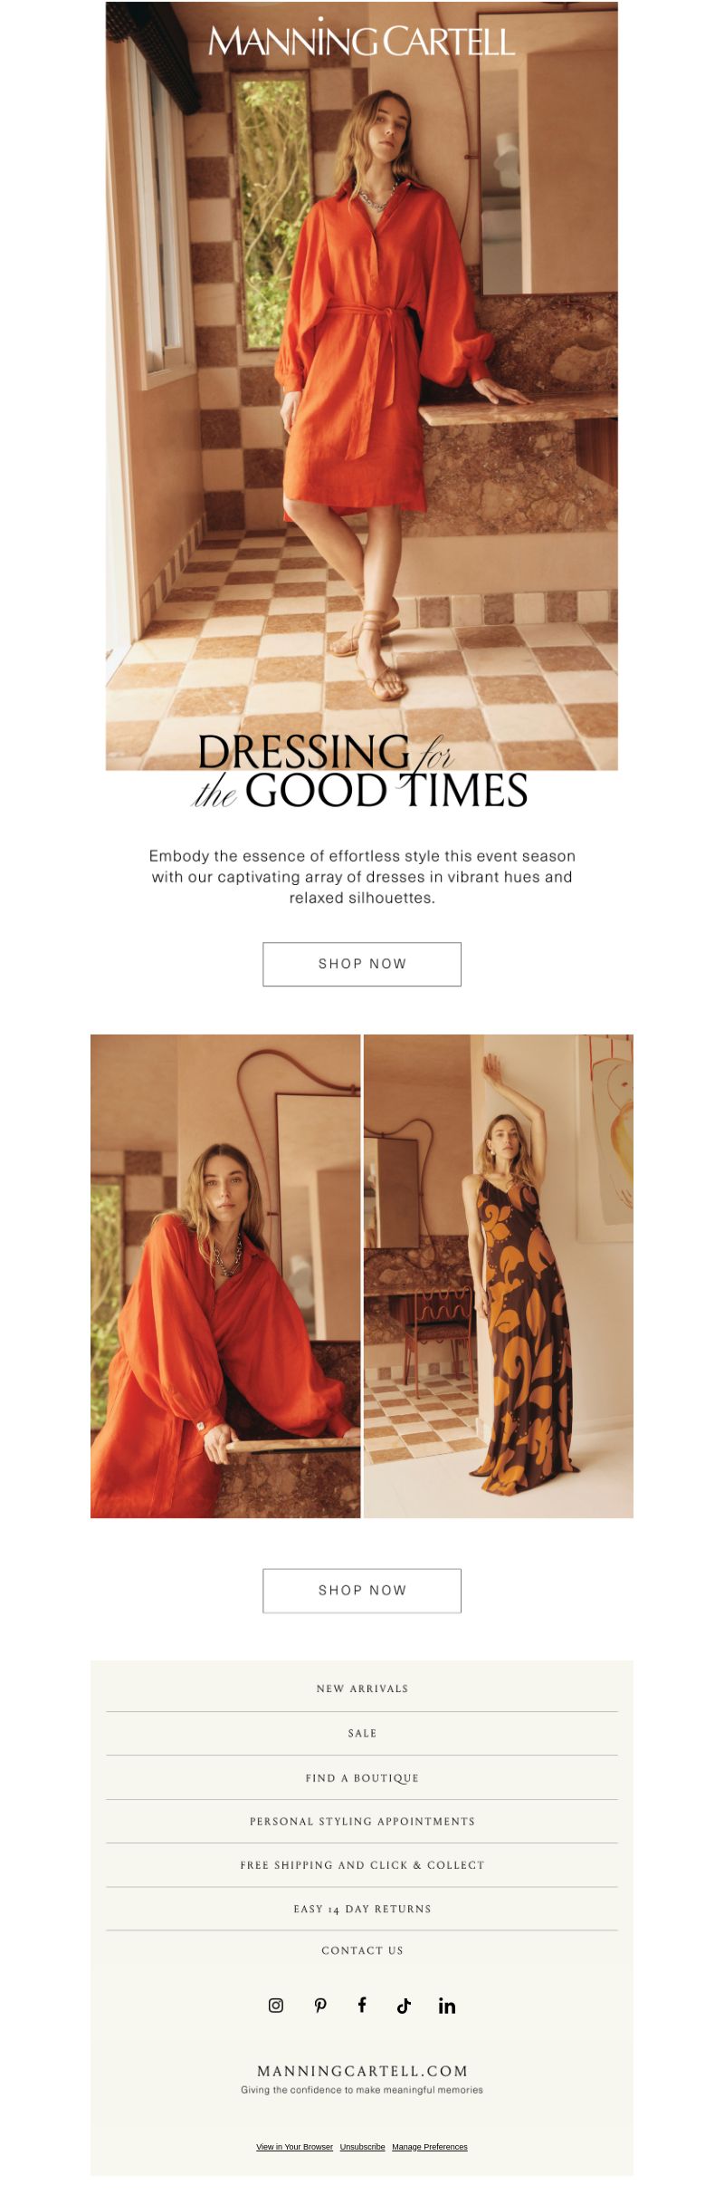The width and height of the screenshot is (724, 2194).
Task: Open Manage Preferences link
Action: tap(430, 2146)
